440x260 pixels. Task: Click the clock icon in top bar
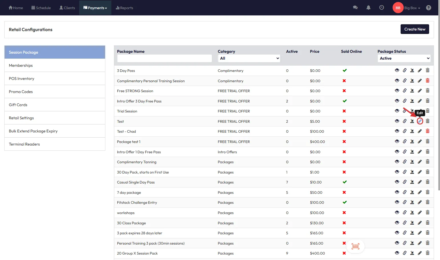[381, 8]
